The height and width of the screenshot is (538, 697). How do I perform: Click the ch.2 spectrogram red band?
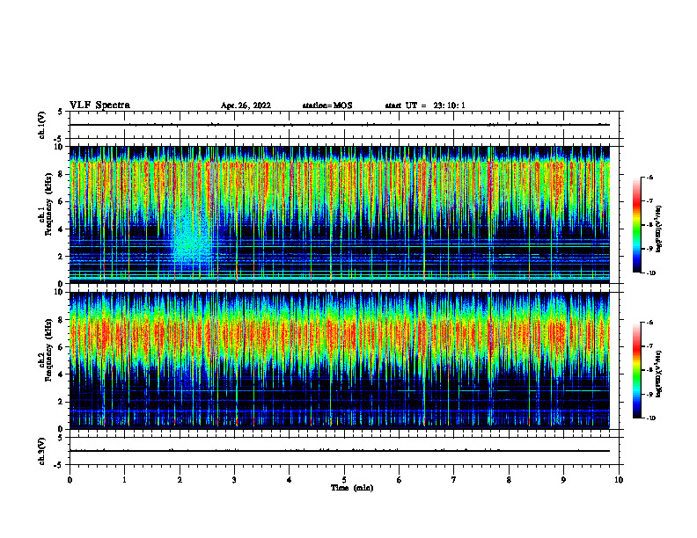coord(340,333)
